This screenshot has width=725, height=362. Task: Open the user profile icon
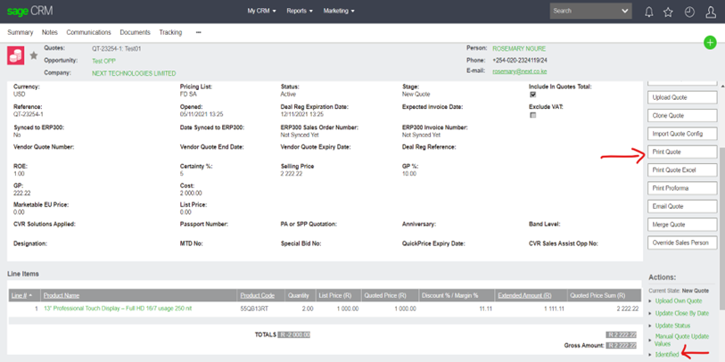[x=711, y=12]
